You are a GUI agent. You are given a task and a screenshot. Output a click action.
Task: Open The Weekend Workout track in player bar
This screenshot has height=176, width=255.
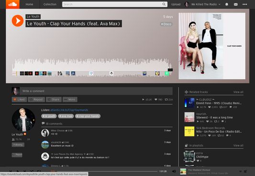pyautogui.click(x=199, y=170)
